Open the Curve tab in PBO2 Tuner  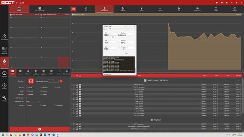click(x=105, y=29)
